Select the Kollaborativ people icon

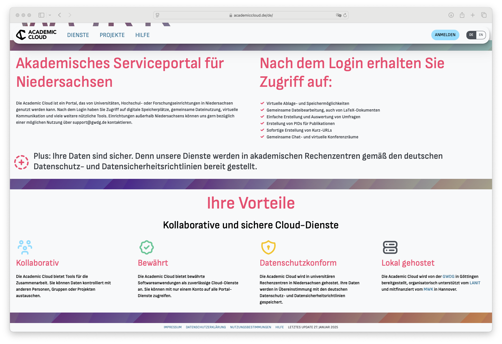click(x=25, y=247)
